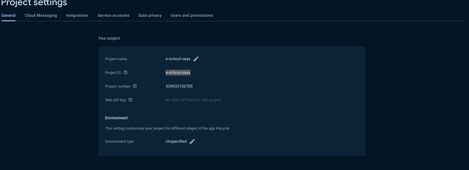Show help for Web API Key
Viewport: 469px width, 170px height.
click(130, 100)
